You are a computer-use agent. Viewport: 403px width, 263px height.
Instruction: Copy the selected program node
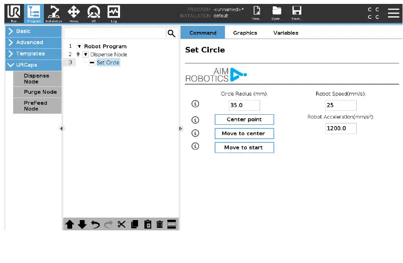click(x=135, y=224)
